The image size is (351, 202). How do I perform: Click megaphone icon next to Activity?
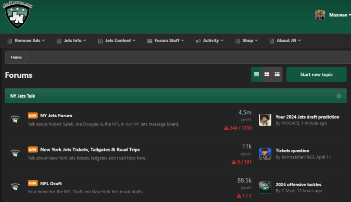click(x=198, y=41)
